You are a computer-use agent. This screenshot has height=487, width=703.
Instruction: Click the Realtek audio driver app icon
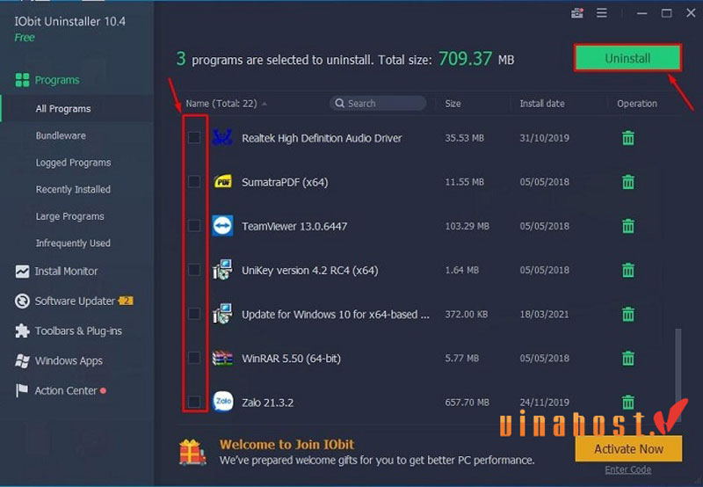[x=222, y=138]
